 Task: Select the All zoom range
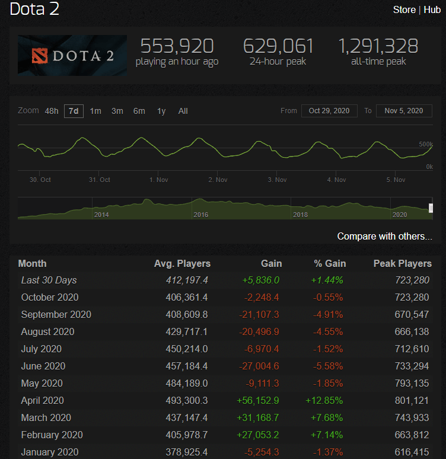(x=183, y=111)
